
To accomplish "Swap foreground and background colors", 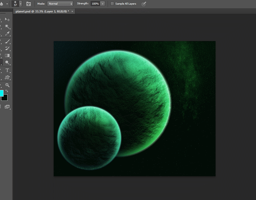I will click(7, 91).
